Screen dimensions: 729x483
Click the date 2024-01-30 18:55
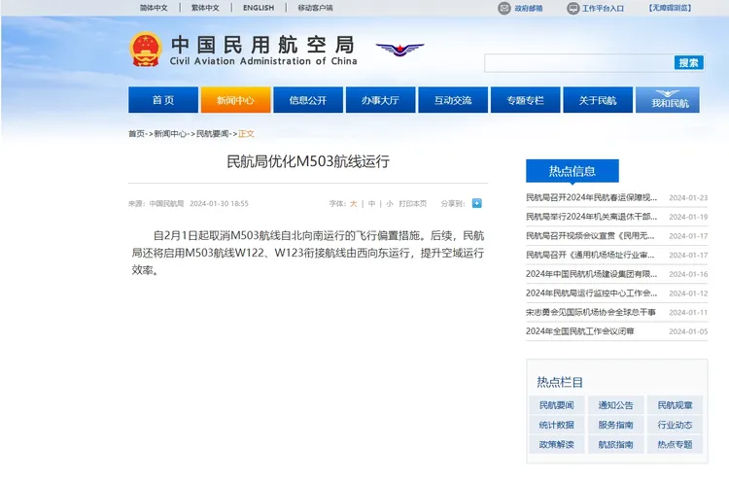219,204
